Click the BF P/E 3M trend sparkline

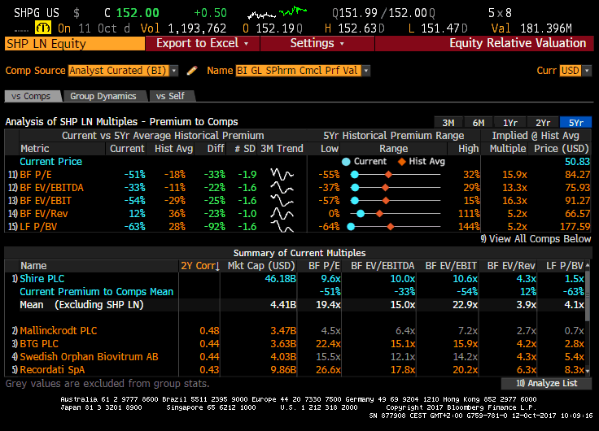pyautogui.click(x=282, y=175)
